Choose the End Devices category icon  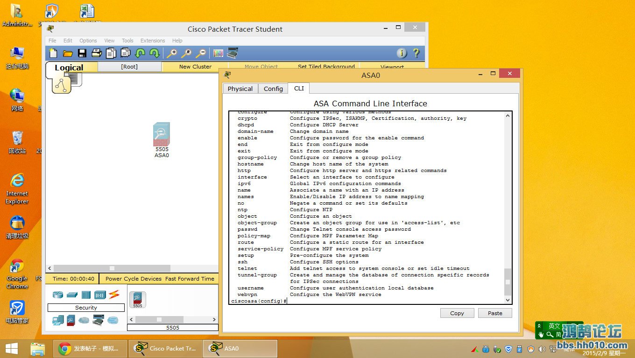[x=58, y=320]
